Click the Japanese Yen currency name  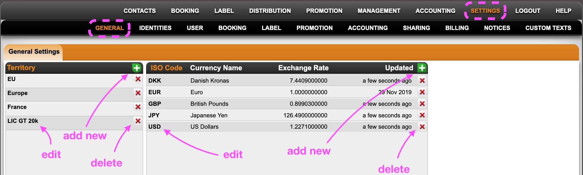click(209, 115)
